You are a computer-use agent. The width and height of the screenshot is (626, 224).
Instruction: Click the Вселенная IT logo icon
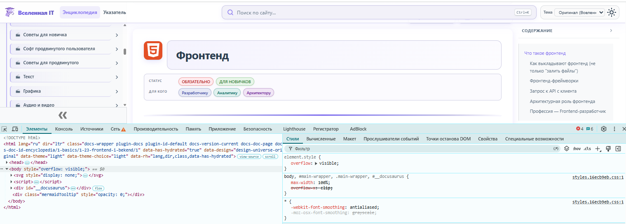point(9,12)
